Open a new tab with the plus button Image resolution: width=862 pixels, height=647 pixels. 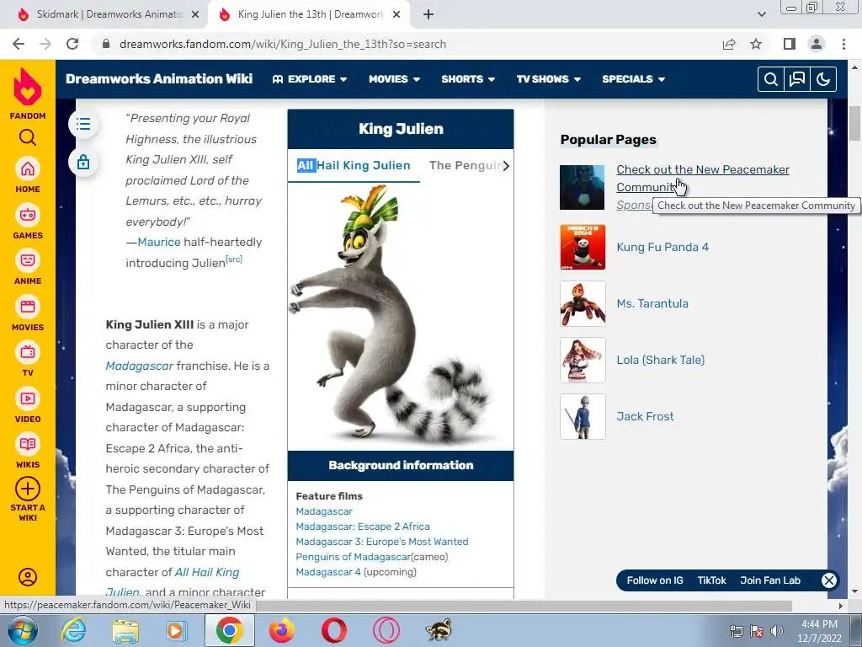coord(428,15)
